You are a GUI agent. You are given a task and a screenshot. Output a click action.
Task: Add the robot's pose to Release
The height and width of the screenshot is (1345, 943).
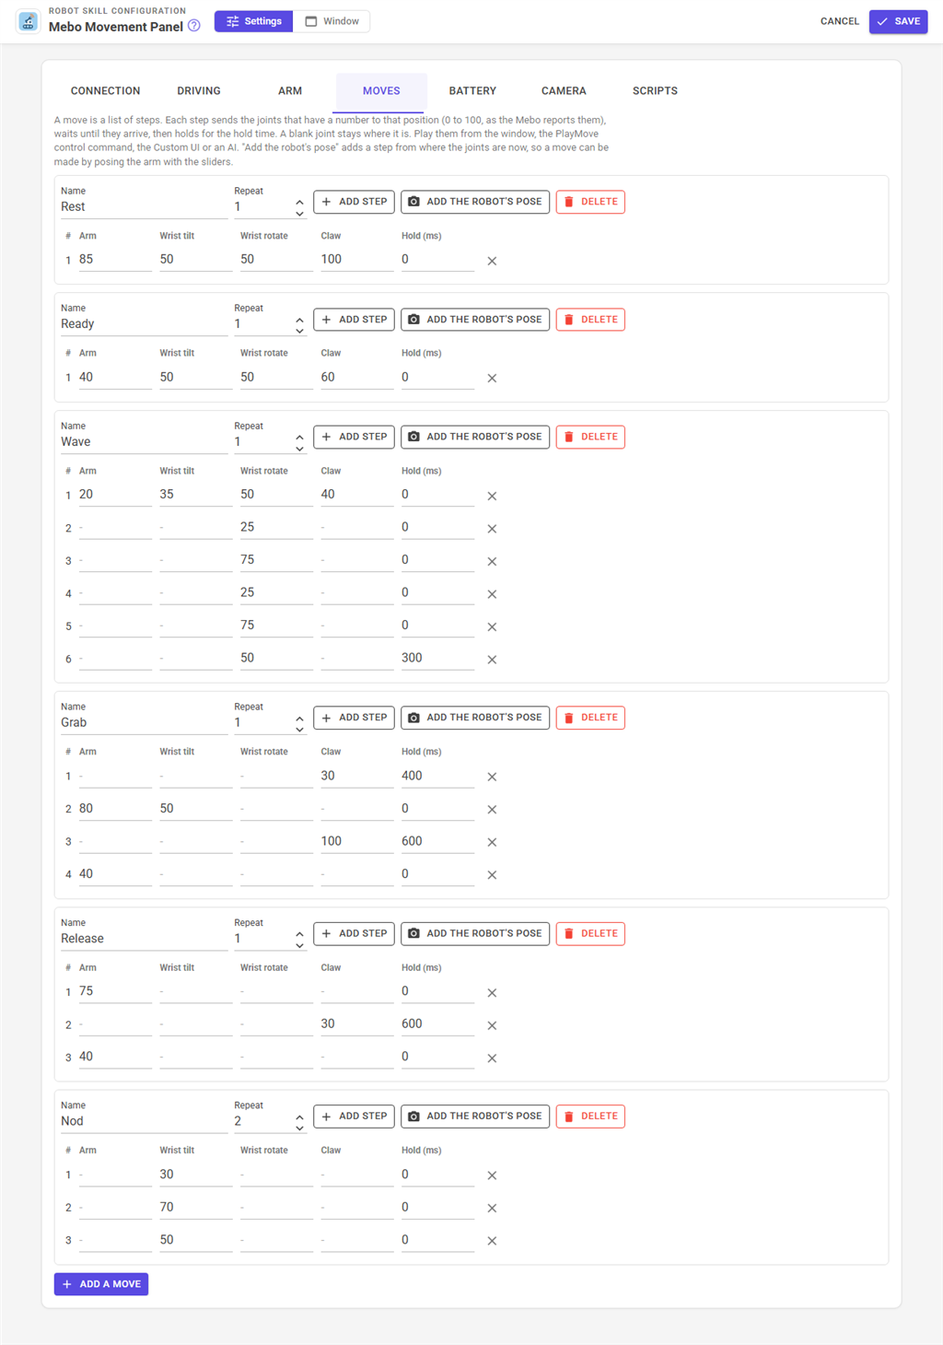(x=475, y=933)
